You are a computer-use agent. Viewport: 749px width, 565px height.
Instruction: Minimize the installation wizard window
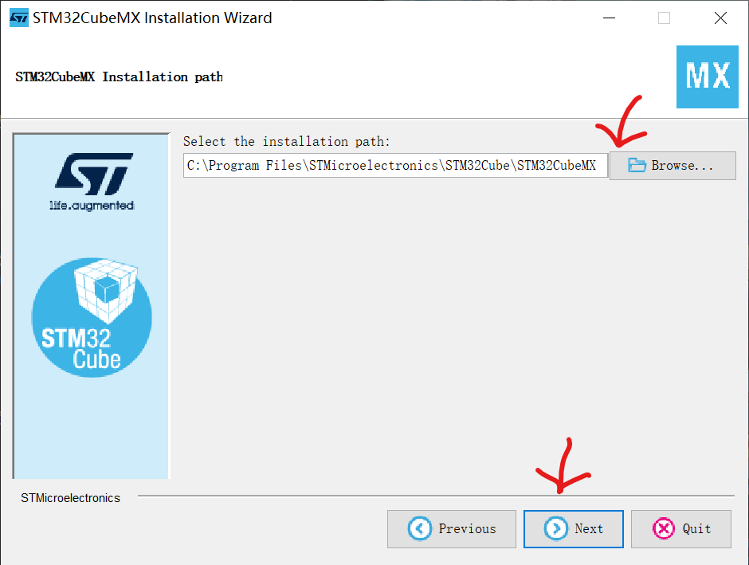pos(609,18)
